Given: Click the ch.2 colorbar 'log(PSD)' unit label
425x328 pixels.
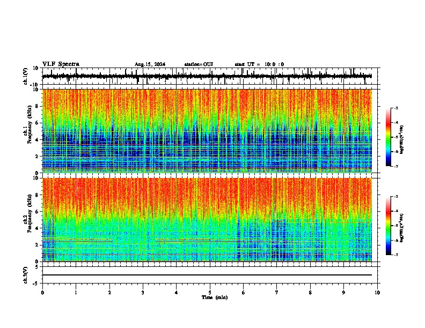Looking at the screenshot, I should 401,228.
